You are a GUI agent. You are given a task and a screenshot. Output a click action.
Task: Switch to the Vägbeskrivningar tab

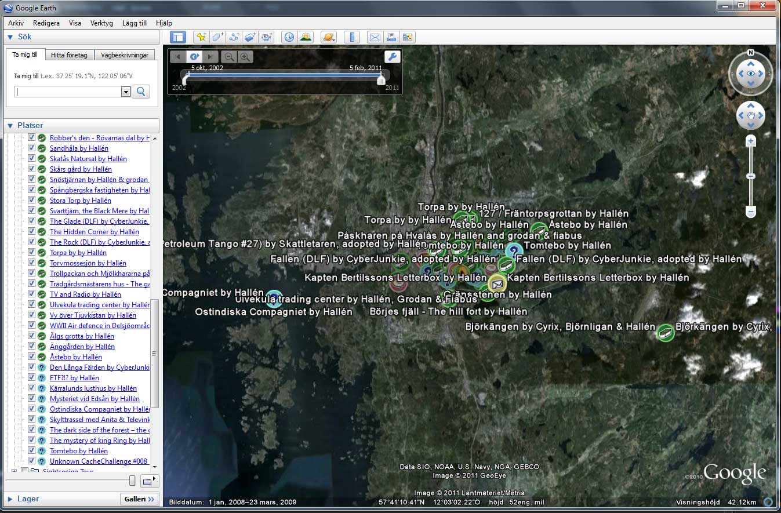click(x=125, y=55)
